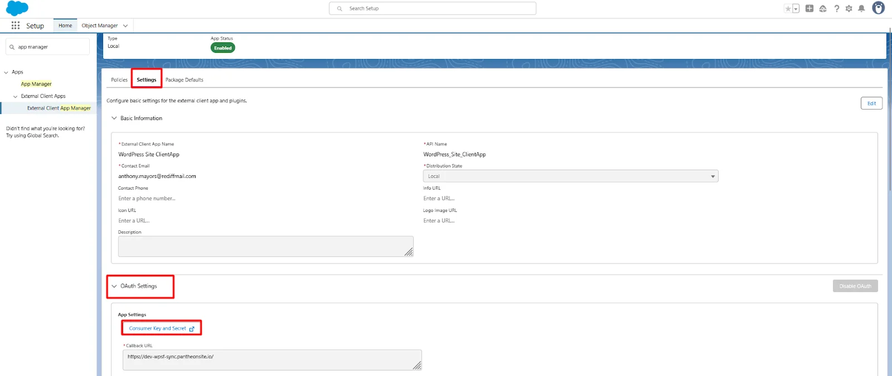Screen dimensions: 892x376
Task: Collapse the OAuth Settings section
Action: [114, 286]
